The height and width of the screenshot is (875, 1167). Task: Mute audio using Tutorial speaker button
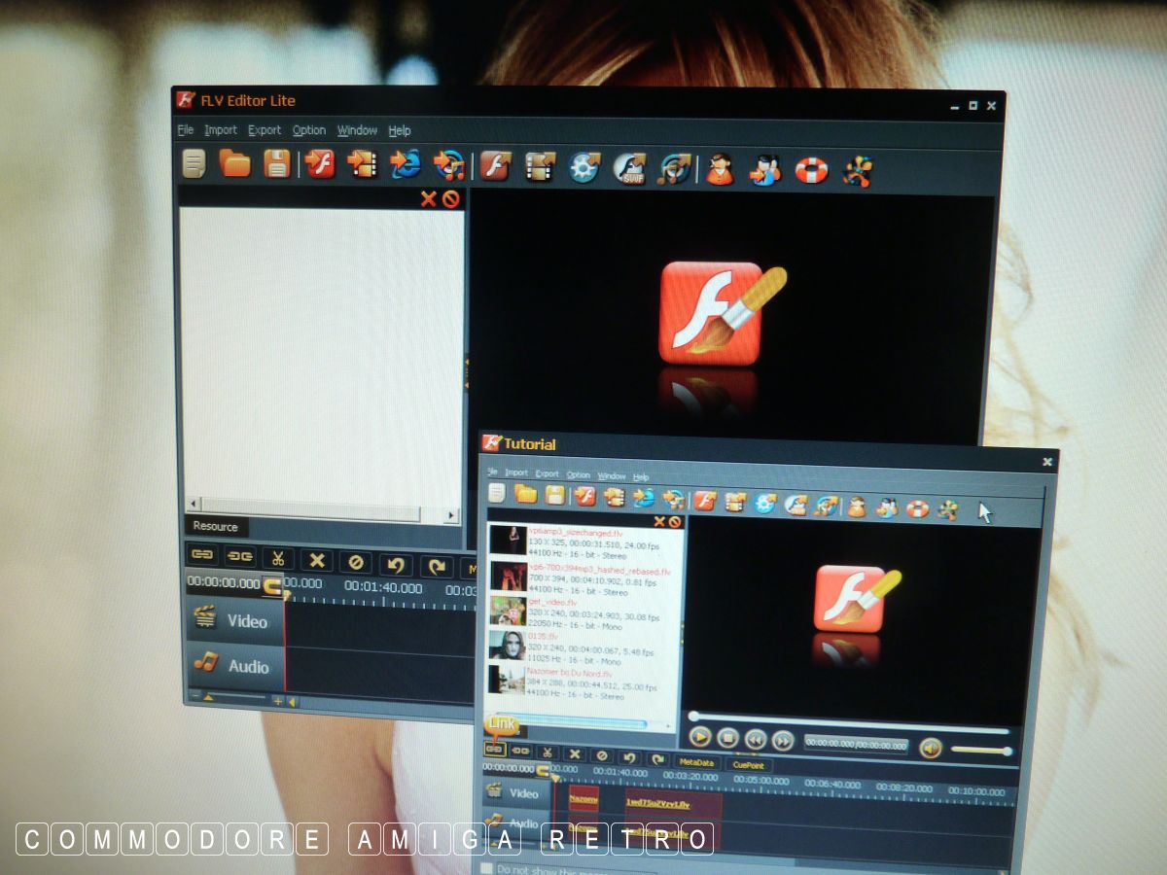pyautogui.click(x=931, y=748)
